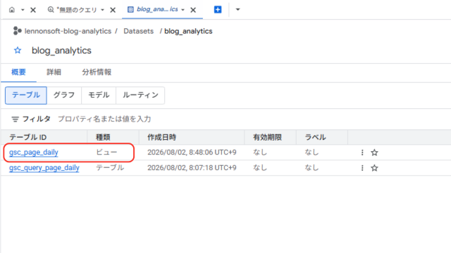Click the blog_analytics dataset title
The width and height of the screenshot is (451, 253).
pyautogui.click(x=61, y=51)
